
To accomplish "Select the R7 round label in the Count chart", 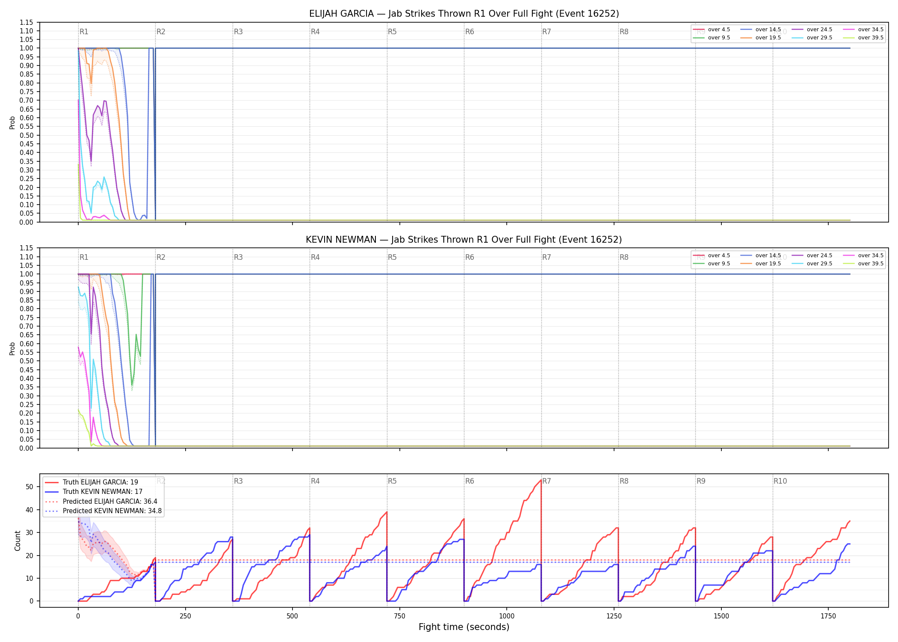I will pyautogui.click(x=546, y=481).
